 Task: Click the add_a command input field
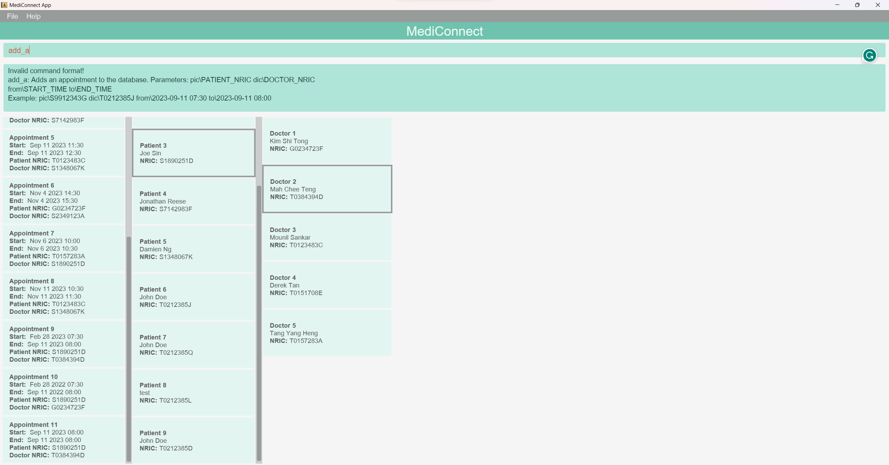pos(417,50)
